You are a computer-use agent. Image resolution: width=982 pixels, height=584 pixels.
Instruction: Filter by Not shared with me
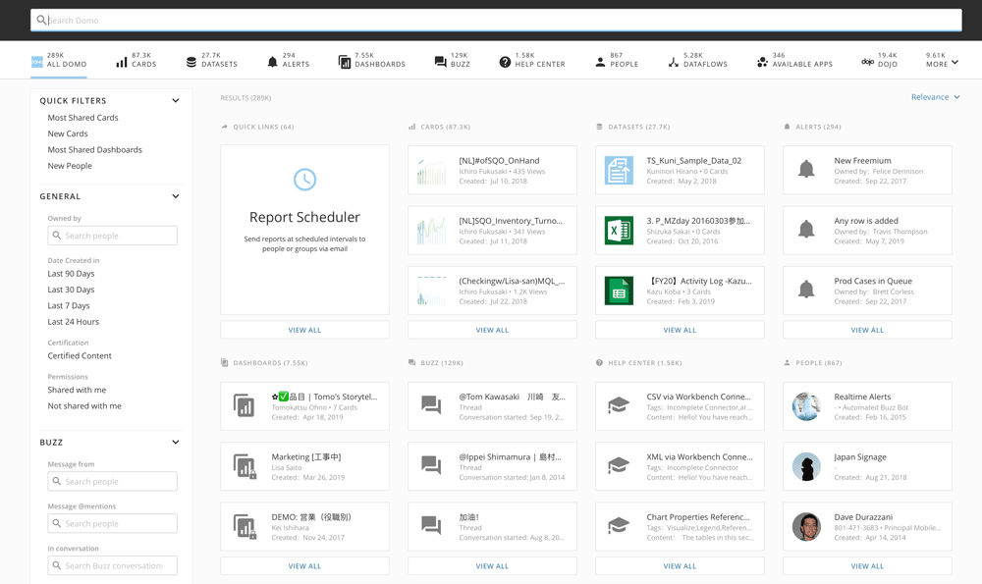pos(84,405)
